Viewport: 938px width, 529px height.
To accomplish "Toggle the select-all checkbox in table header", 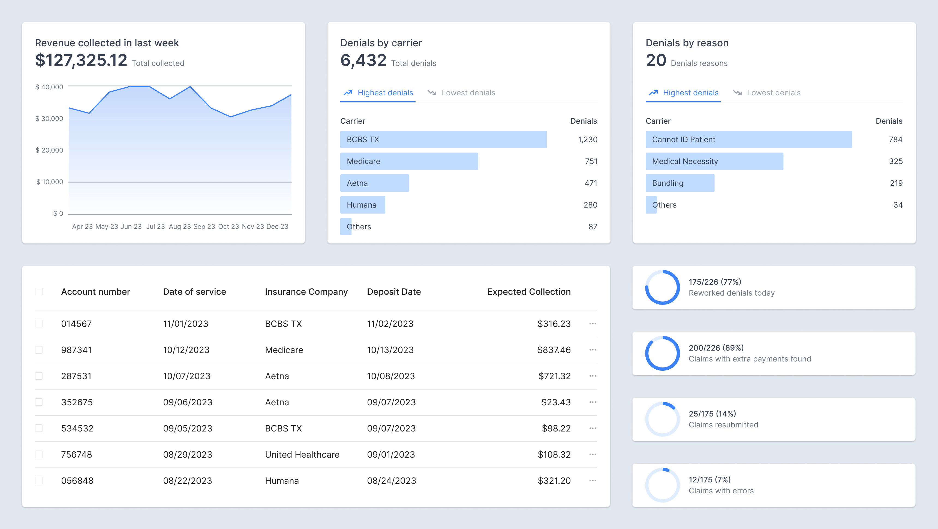I will [39, 292].
